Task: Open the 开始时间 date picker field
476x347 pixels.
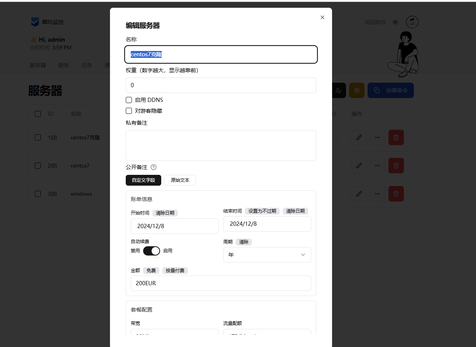Action: (x=174, y=226)
